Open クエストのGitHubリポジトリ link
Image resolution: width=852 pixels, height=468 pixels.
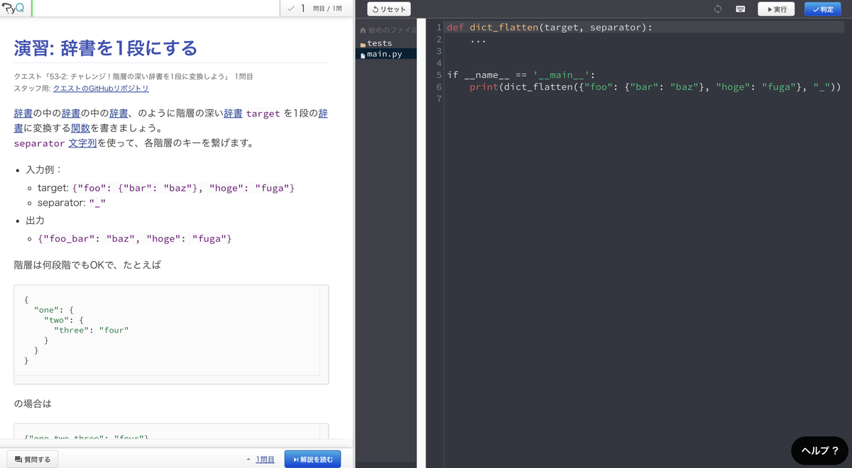pos(101,89)
